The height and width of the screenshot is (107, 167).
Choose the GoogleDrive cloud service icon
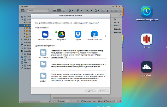click(x=62, y=34)
